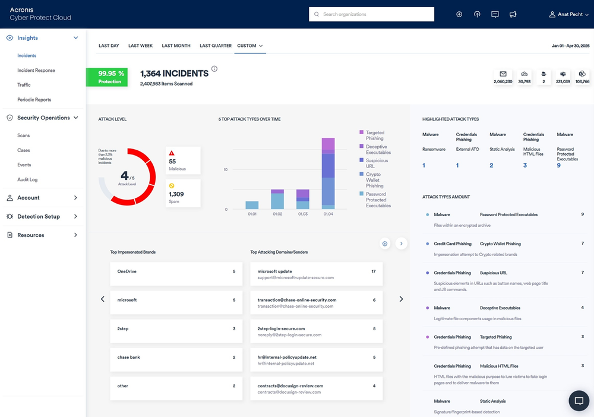Open the CUSTOM date range dropdown
Viewport: 594px width, 417px height.
[250, 45]
